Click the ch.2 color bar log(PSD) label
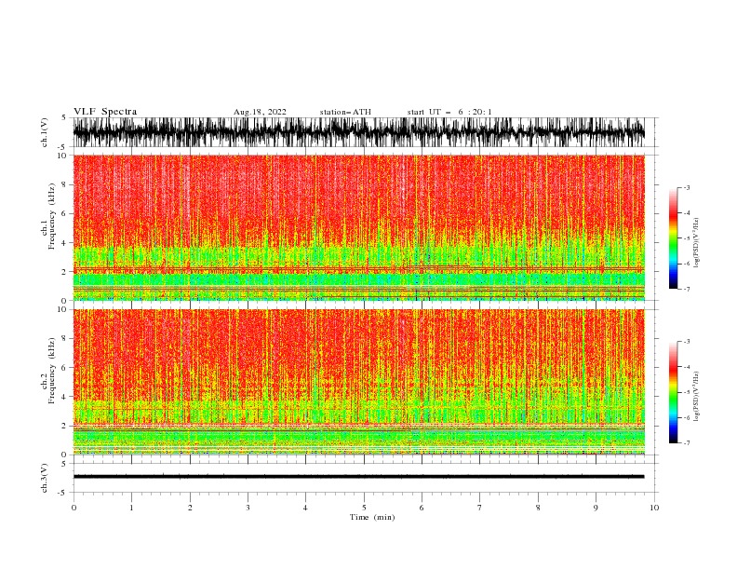This screenshot has width=737, height=570. (696, 397)
